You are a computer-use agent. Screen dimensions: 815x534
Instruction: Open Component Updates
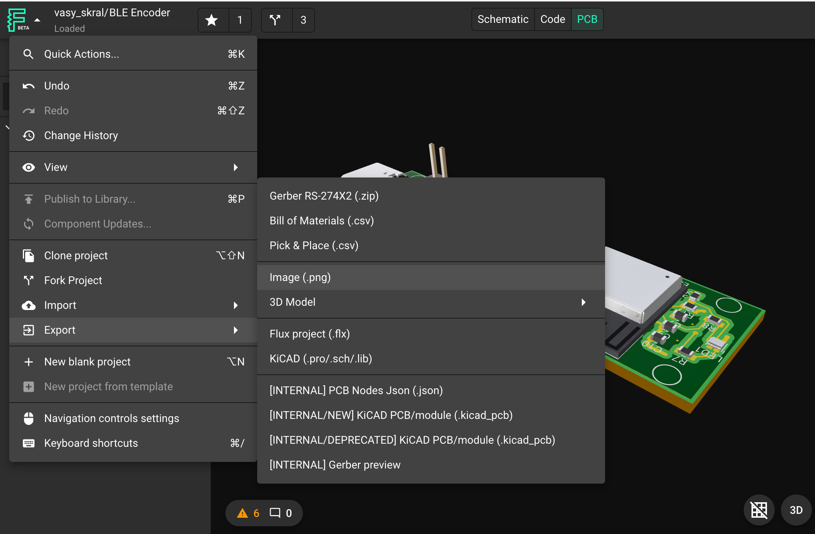(x=133, y=224)
